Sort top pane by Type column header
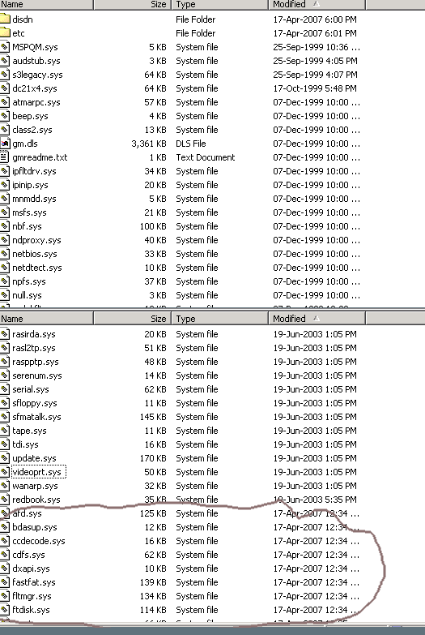The height and width of the screenshot is (635, 425). pos(220,4)
